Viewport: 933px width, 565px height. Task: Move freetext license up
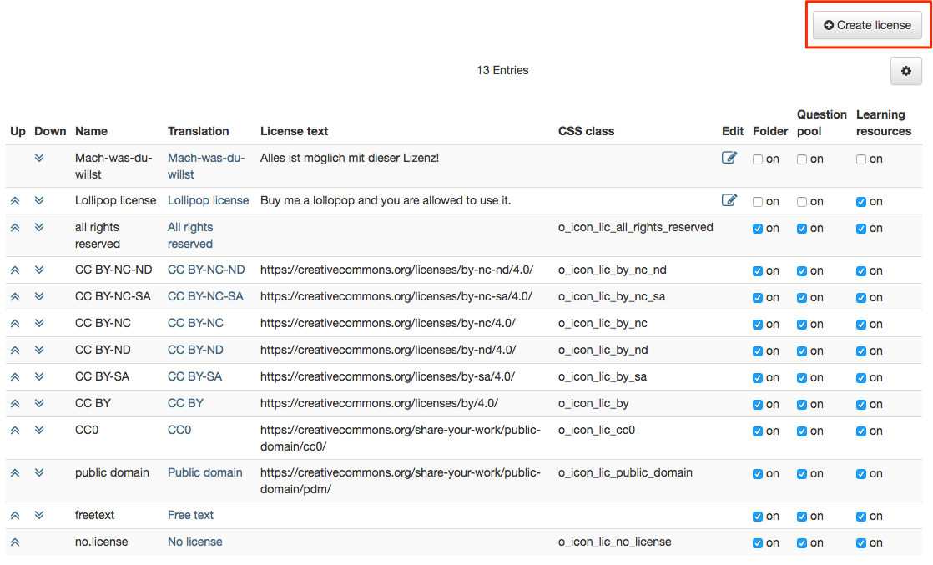(15, 515)
